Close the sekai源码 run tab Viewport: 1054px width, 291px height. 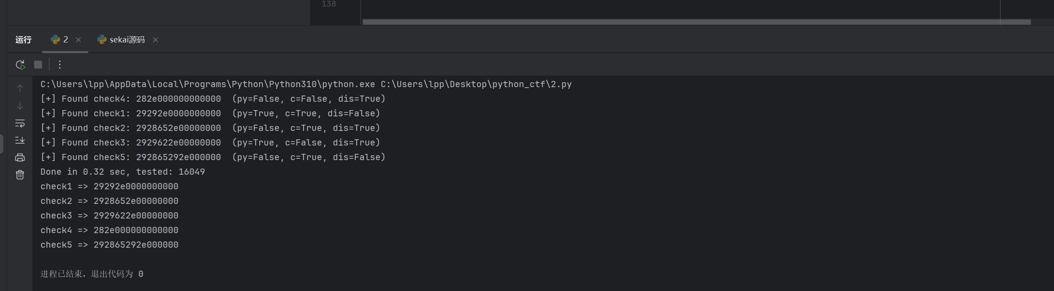tap(156, 40)
